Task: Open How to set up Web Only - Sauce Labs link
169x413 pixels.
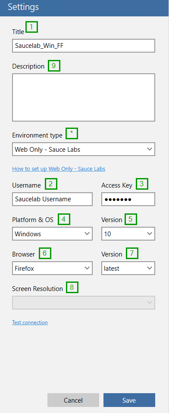Action: pyautogui.click(x=59, y=169)
